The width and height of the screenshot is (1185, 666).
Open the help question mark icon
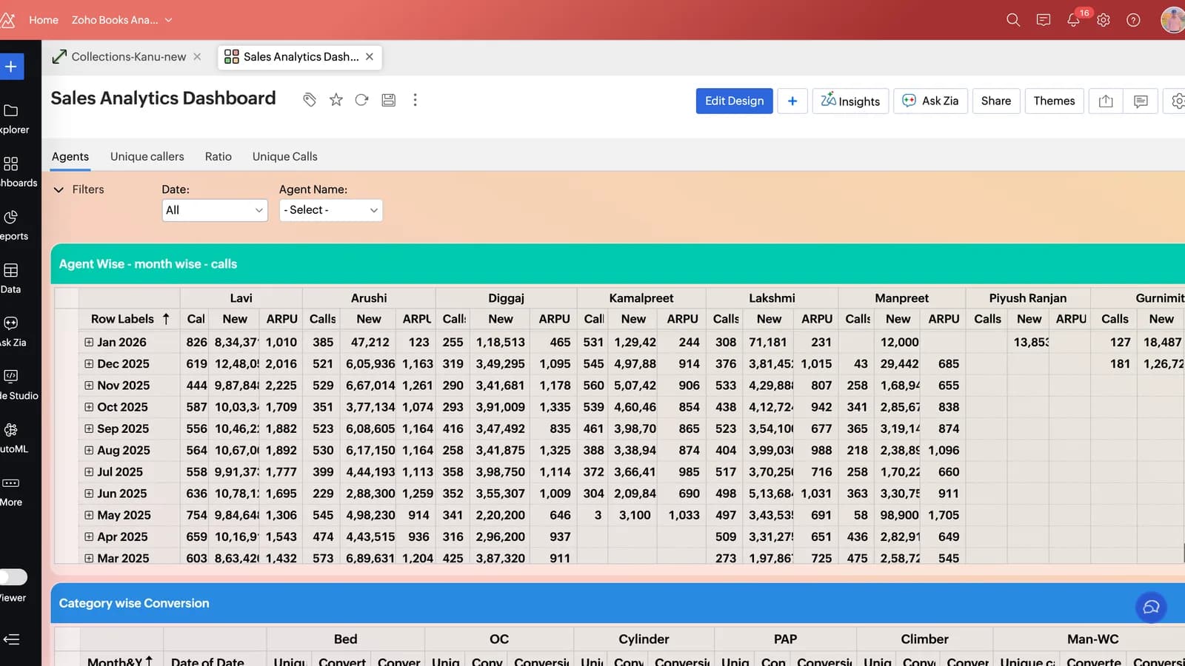(1133, 20)
